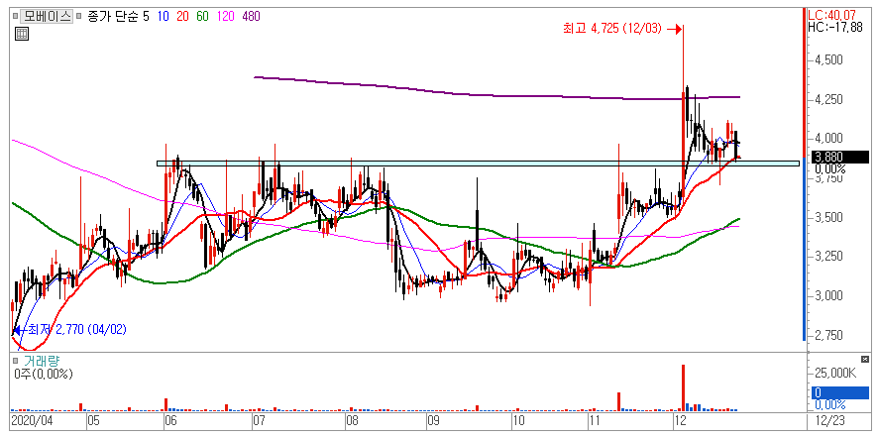Click the 05 month label on date axis
Image resolution: width=879 pixels, height=438 pixels.
(94, 420)
